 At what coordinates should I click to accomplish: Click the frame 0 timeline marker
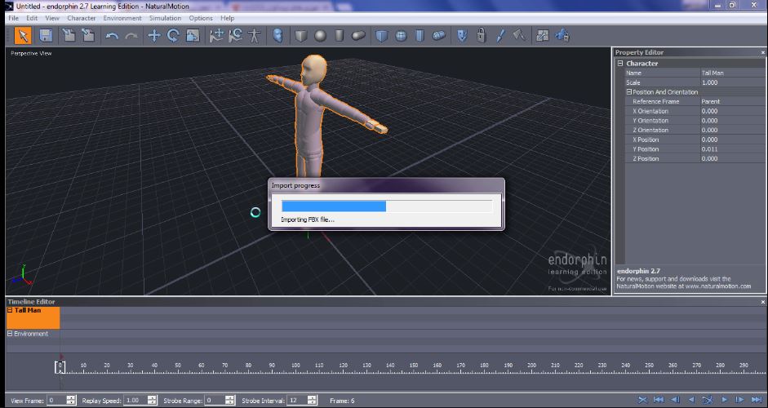(60, 367)
